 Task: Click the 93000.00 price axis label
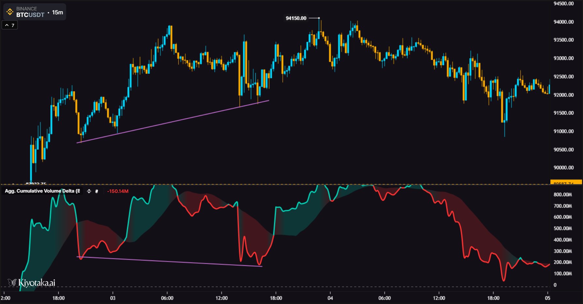564,58
